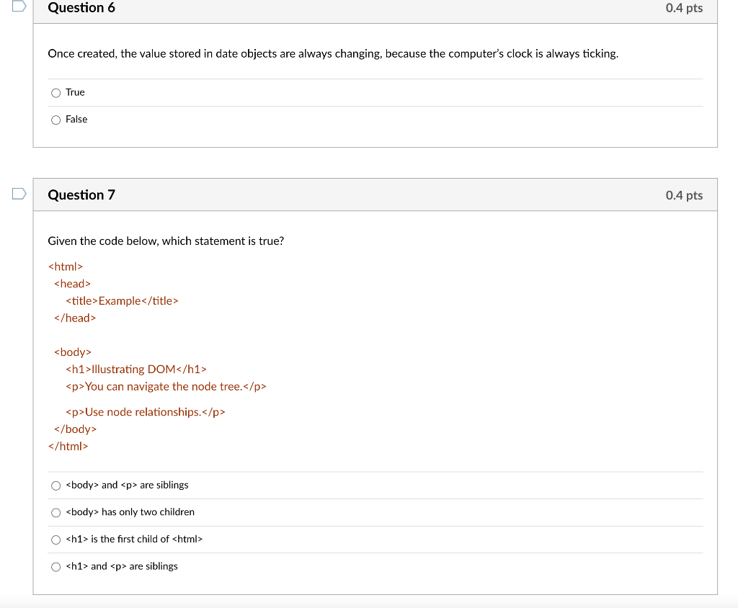This screenshot has width=738, height=608.
Task: Click the False answer label text
Action: pyautogui.click(x=77, y=120)
